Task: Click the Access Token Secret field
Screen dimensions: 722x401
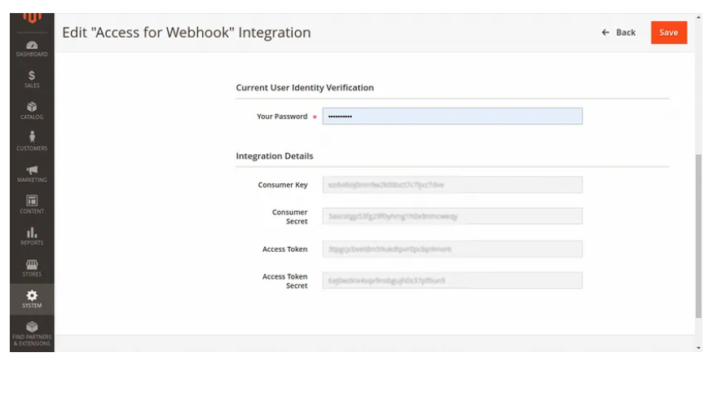Action: pyautogui.click(x=452, y=280)
